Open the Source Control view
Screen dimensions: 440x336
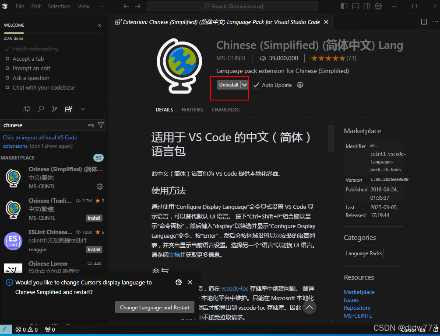coord(55,109)
